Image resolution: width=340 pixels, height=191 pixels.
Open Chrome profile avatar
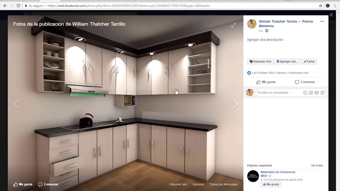328,6
